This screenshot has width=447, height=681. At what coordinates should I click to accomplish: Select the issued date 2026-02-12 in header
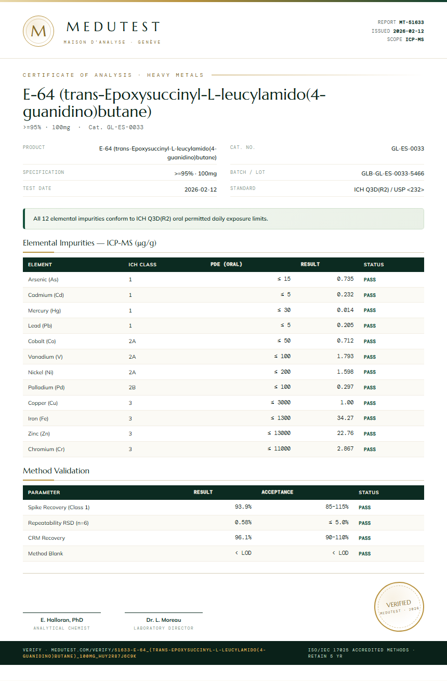coord(409,31)
